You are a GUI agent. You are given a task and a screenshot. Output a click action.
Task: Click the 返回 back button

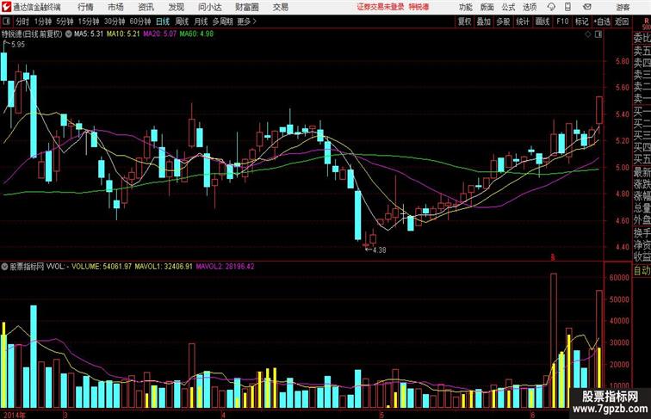pyautogui.click(x=622, y=22)
